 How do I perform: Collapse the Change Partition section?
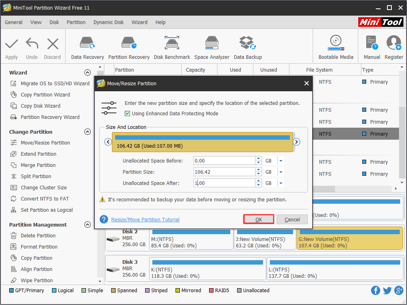click(x=88, y=132)
